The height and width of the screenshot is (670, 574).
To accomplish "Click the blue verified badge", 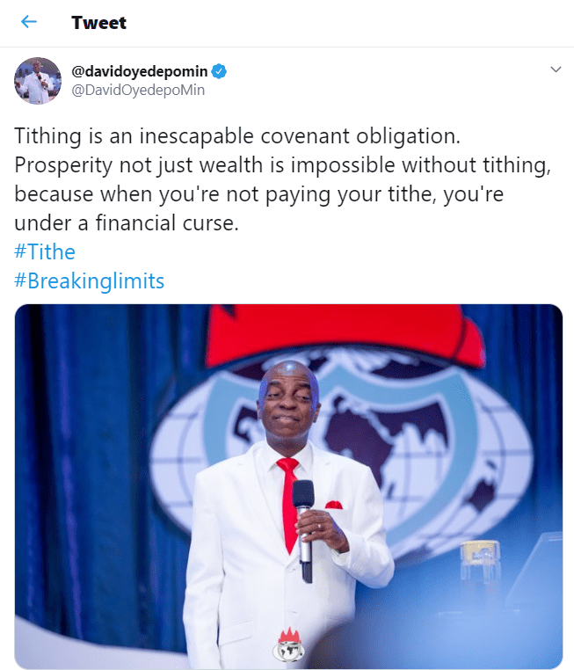I will [219, 71].
